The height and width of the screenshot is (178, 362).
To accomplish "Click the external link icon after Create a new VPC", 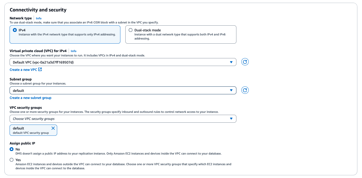I will [x=40, y=70].
